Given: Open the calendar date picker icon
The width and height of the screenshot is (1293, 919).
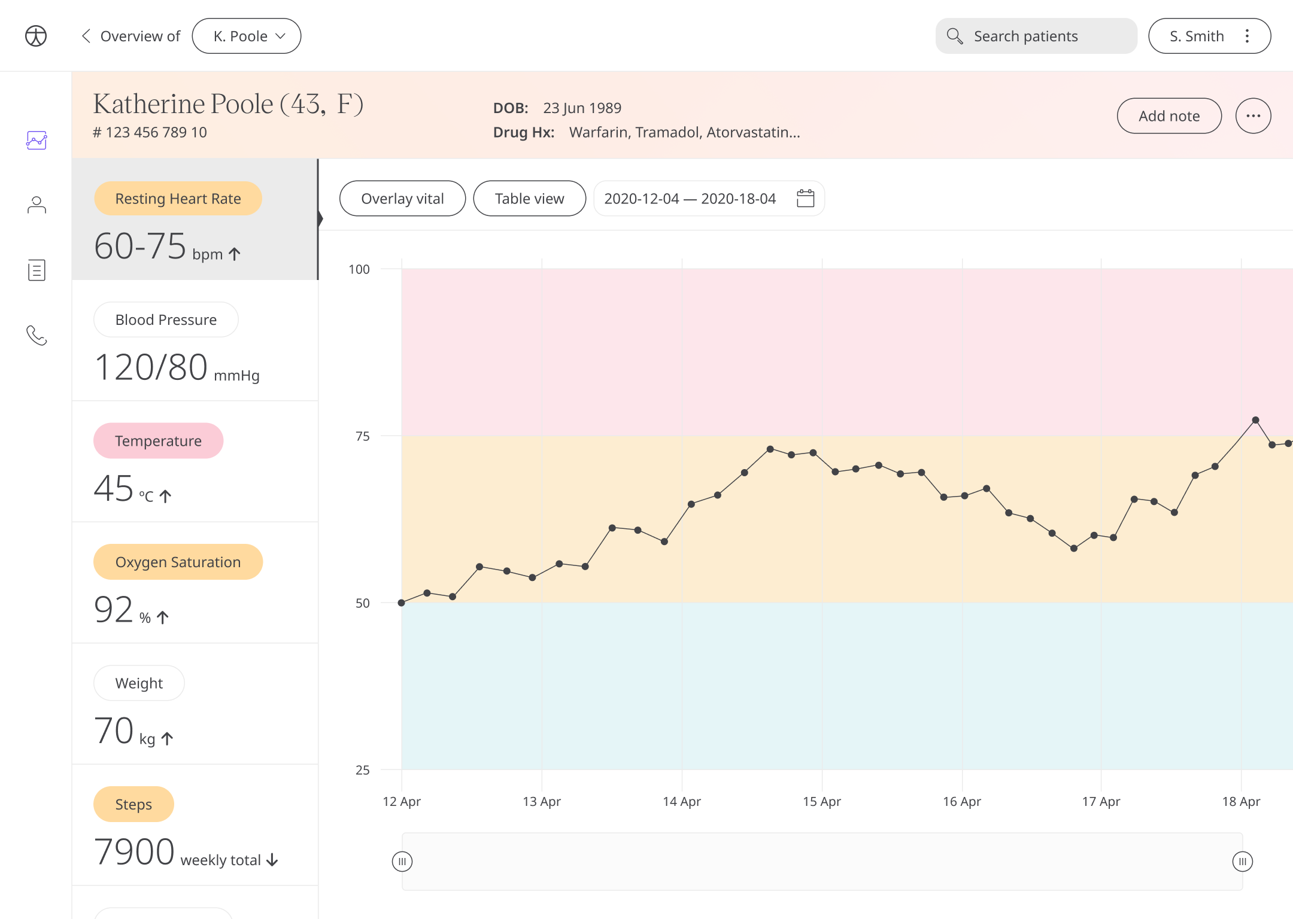Looking at the screenshot, I should click(806, 198).
